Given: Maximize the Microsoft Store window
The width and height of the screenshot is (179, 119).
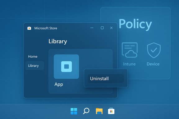Looking at the screenshot, I should point(102,28).
